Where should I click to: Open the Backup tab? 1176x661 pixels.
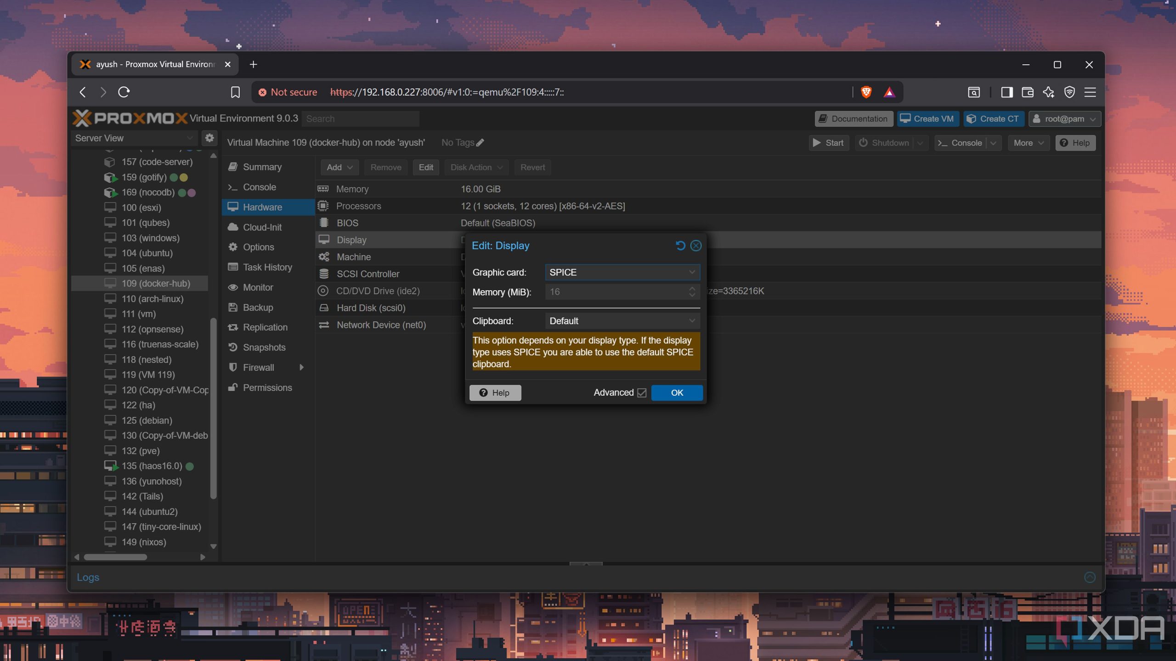[x=268, y=308]
